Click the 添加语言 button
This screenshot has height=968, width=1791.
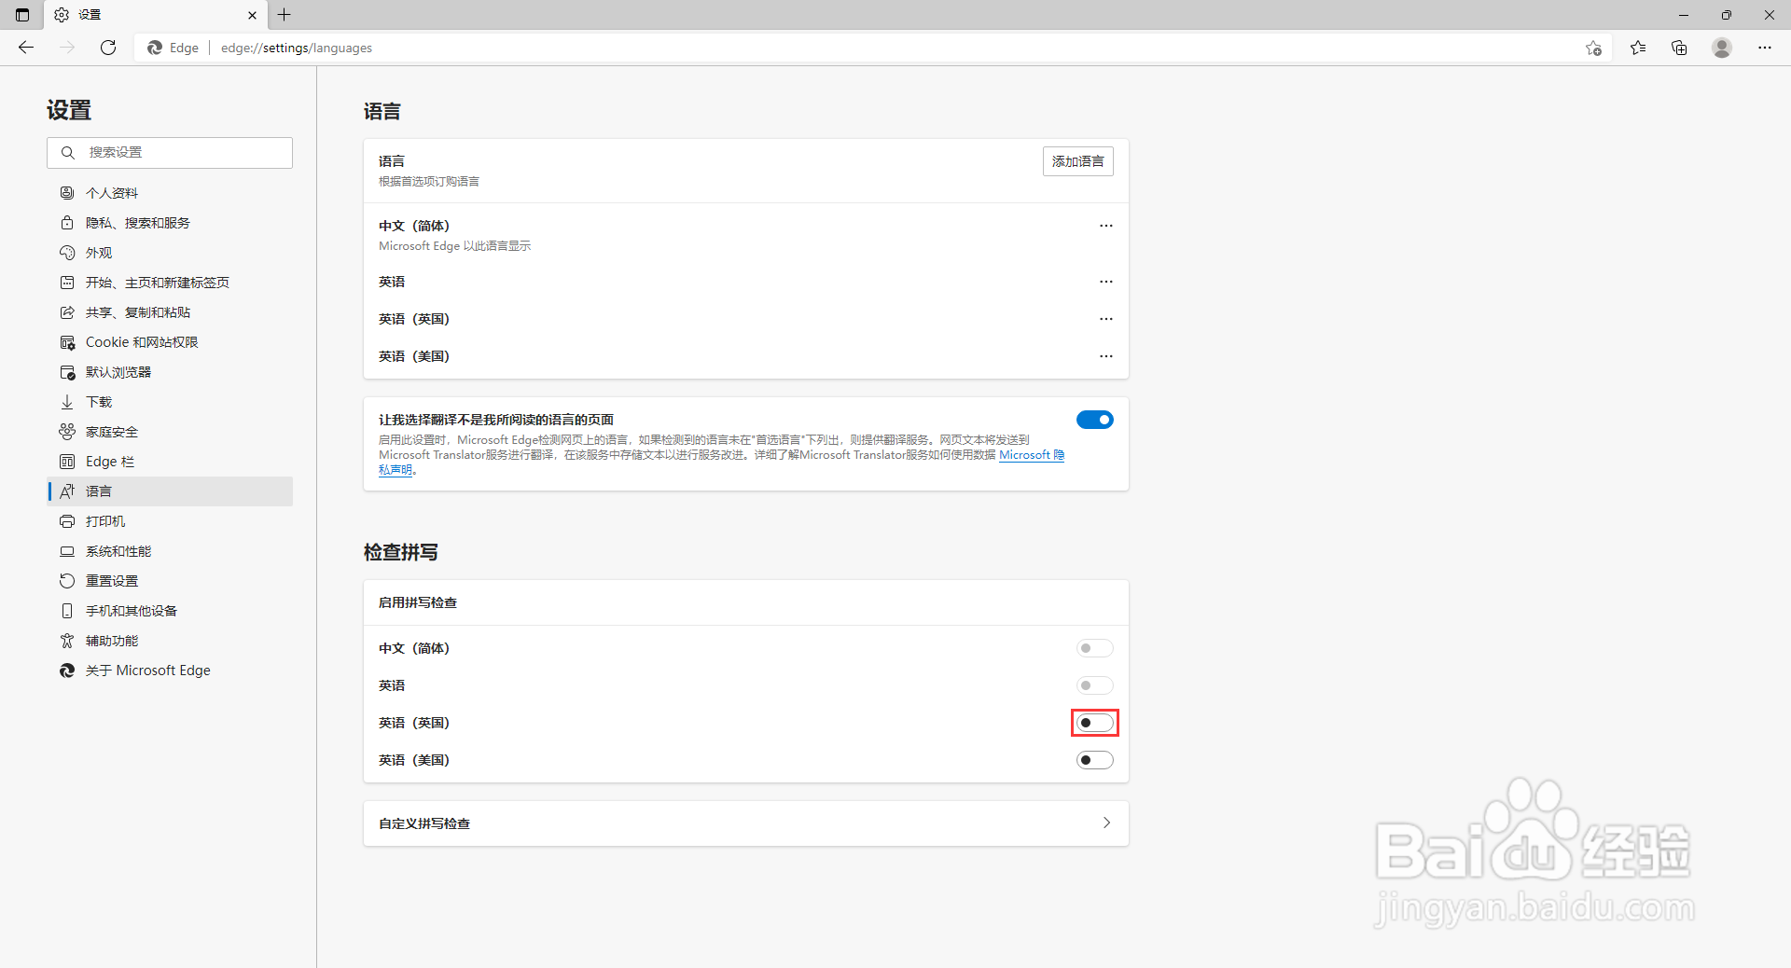pos(1077,161)
